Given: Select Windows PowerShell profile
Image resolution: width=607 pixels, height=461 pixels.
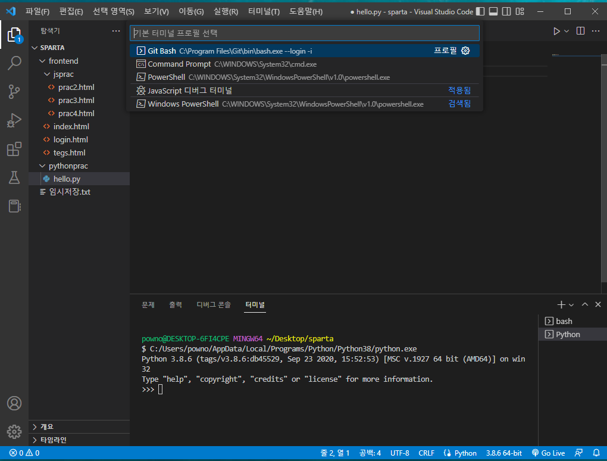Looking at the screenshot, I should (x=305, y=104).
